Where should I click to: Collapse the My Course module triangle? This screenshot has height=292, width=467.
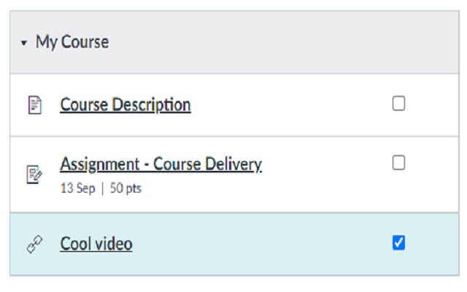point(24,43)
